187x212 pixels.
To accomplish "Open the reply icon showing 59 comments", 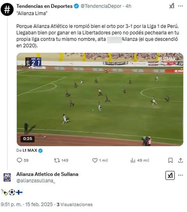I will pyautogui.click(x=19, y=160).
